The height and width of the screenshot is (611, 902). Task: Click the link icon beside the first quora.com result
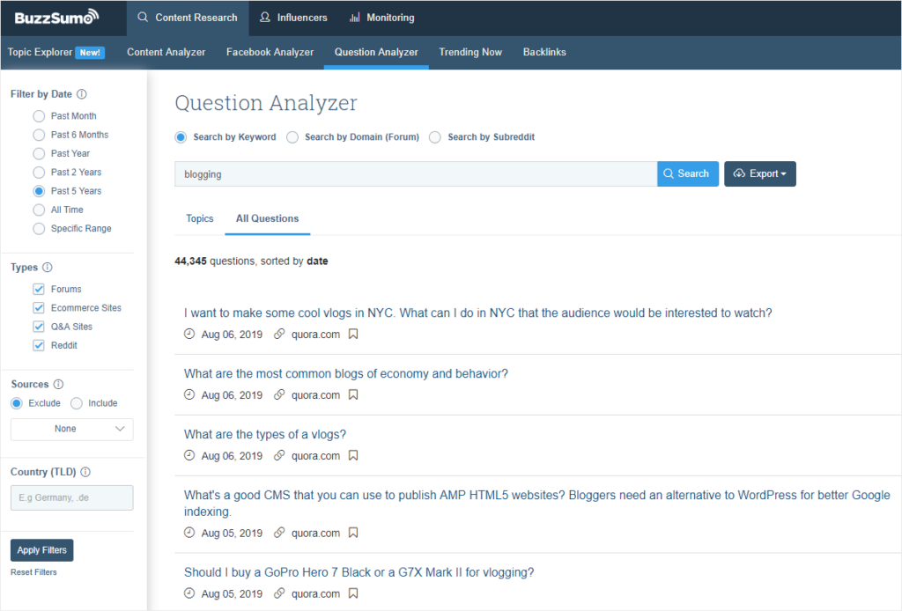[x=279, y=334]
